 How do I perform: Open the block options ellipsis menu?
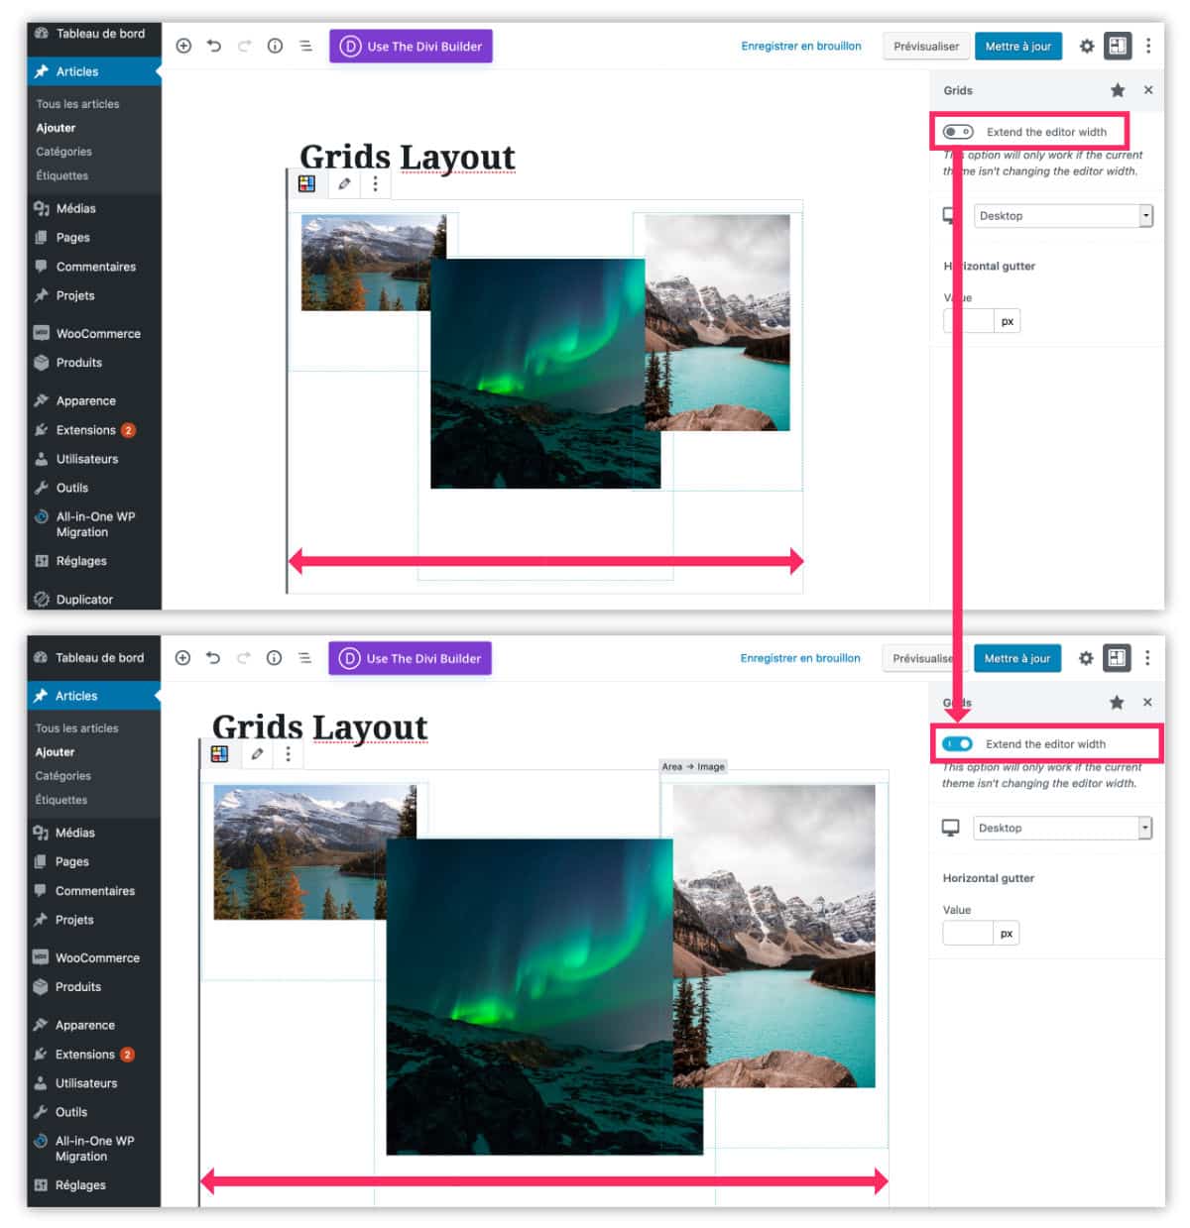pos(375,183)
